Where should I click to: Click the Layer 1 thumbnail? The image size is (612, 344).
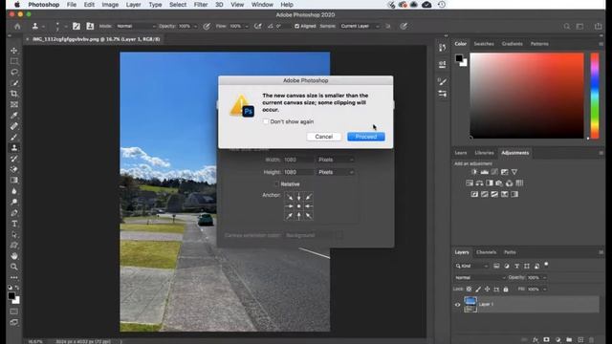[470, 305]
